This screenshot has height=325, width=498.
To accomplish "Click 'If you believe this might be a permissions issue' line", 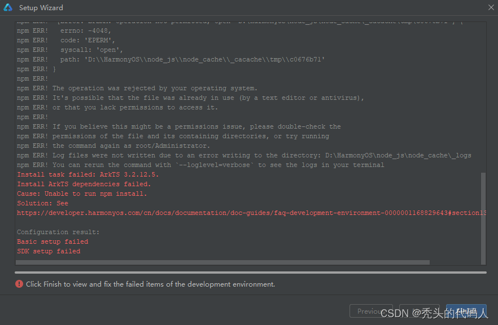I will click(x=179, y=126).
